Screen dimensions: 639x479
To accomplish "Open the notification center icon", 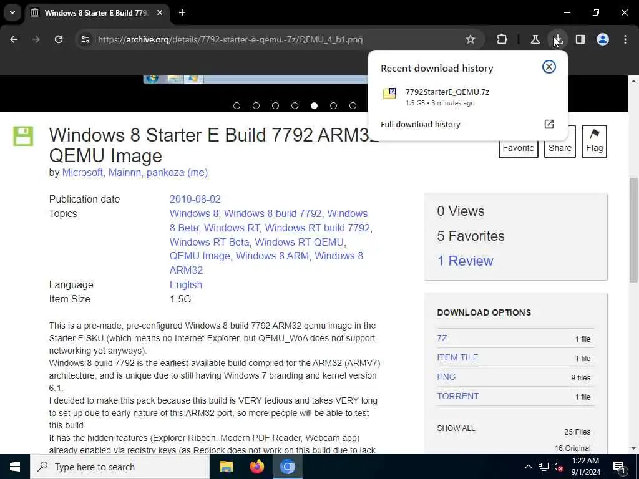I will coord(619,467).
